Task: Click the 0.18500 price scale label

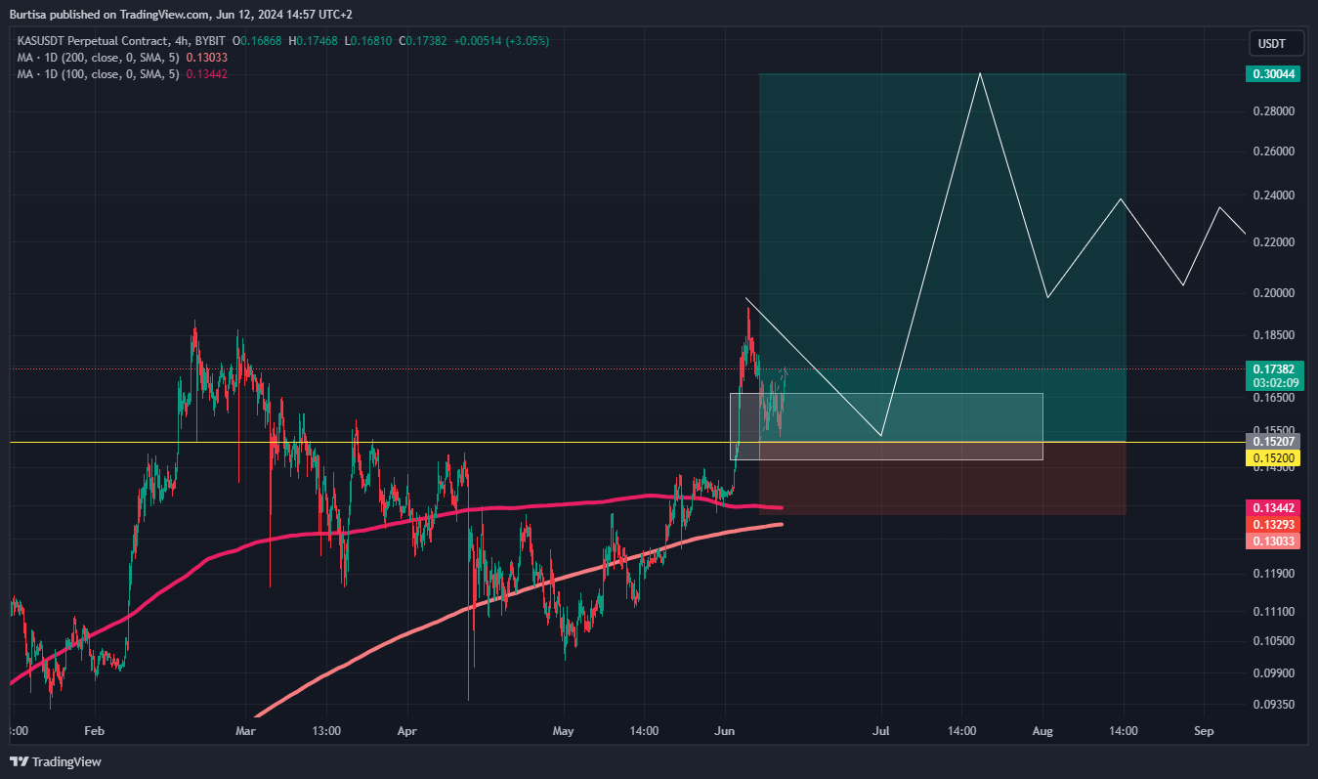Action: coord(1275,335)
